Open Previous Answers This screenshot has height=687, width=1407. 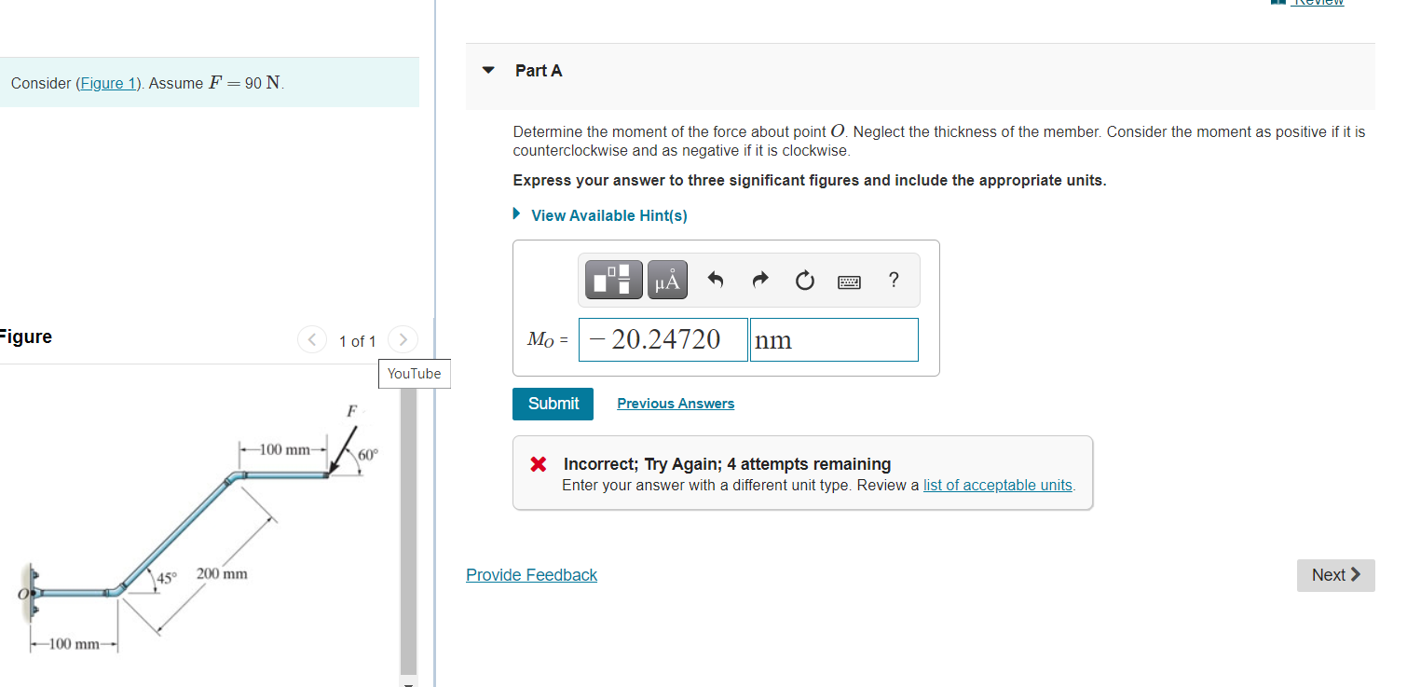tap(675, 403)
